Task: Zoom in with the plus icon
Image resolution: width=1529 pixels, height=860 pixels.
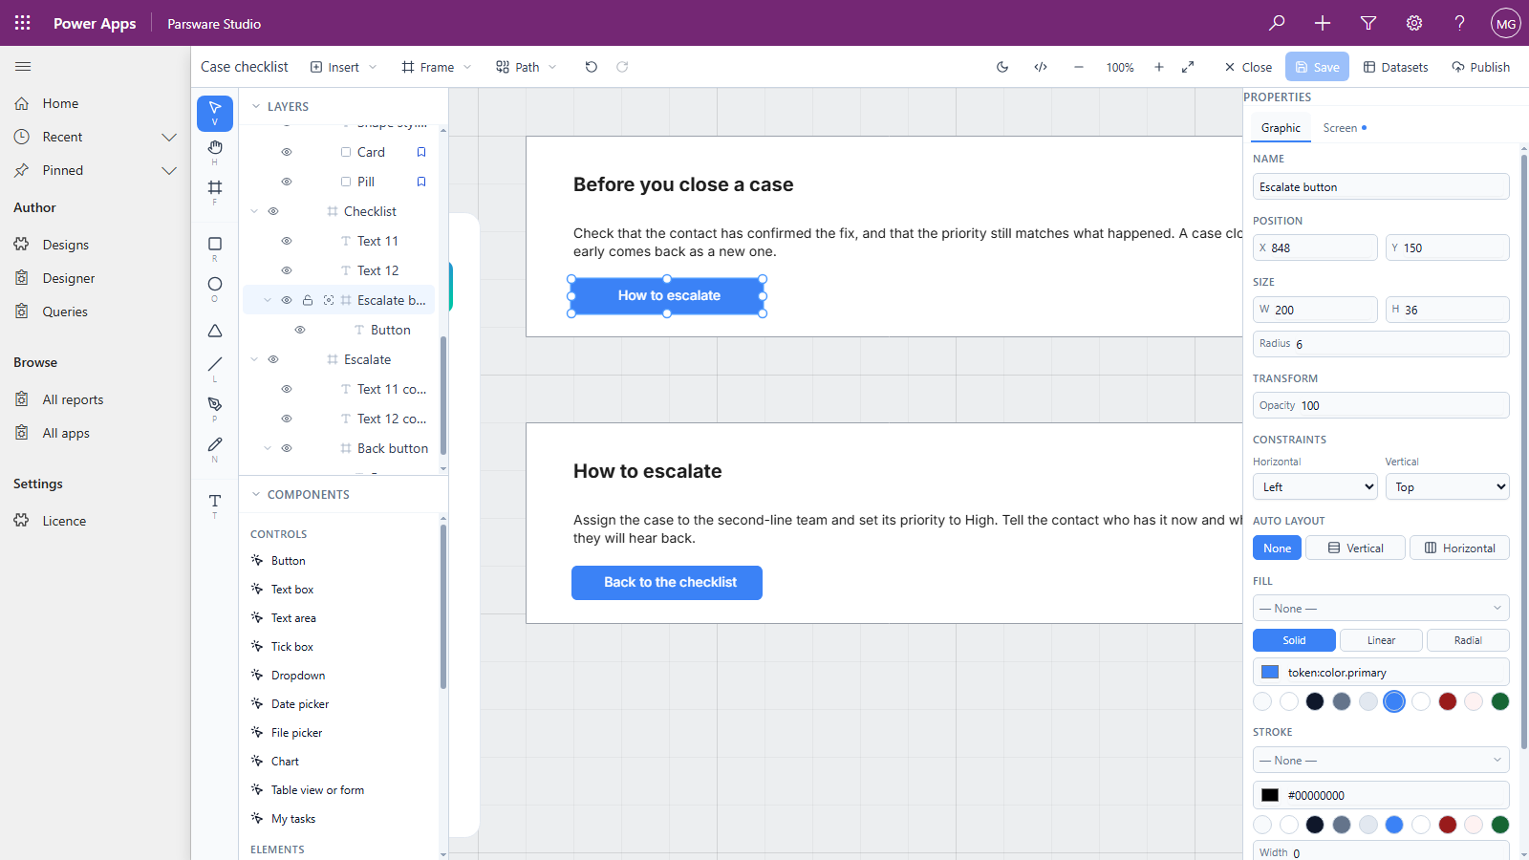Action: click(x=1159, y=67)
